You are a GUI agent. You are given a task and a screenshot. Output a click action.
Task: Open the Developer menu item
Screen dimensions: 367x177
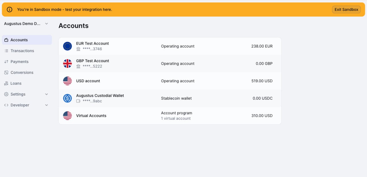(x=27, y=105)
